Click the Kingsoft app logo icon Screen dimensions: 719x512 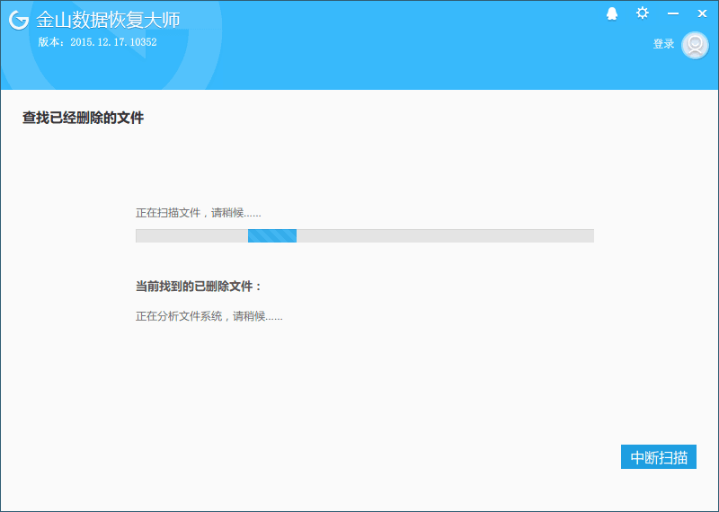pyautogui.click(x=19, y=21)
